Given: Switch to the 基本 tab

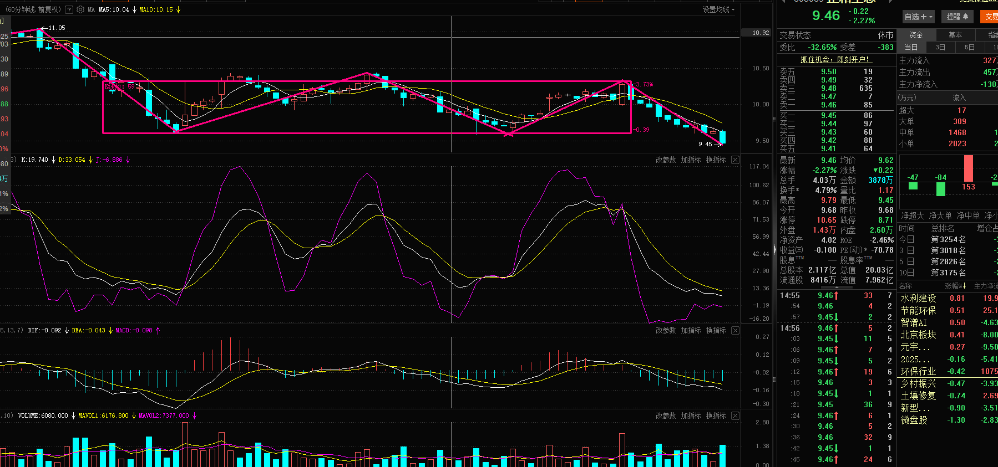Looking at the screenshot, I should pyautogui.click(x=955, y=35).
